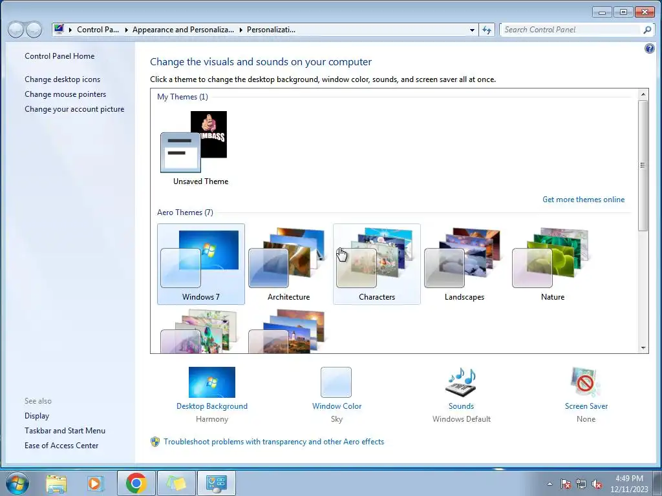Open Google Chrome from taskbar
This screenshot has width=662, height=496.
tap(136, 483)
